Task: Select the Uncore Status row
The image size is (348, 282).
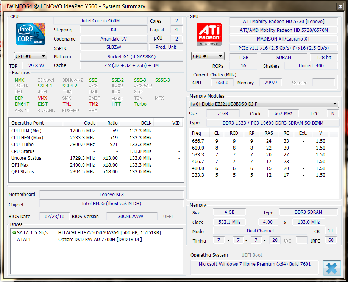Action: coord(96,158)
